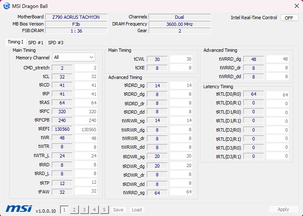Click the 3600.00 MHz DRAM Frequency value
The height and width of the screenshot is (216, 303).
click(179, 24)
